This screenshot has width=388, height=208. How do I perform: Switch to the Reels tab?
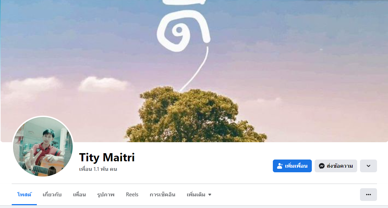[132, 195]
